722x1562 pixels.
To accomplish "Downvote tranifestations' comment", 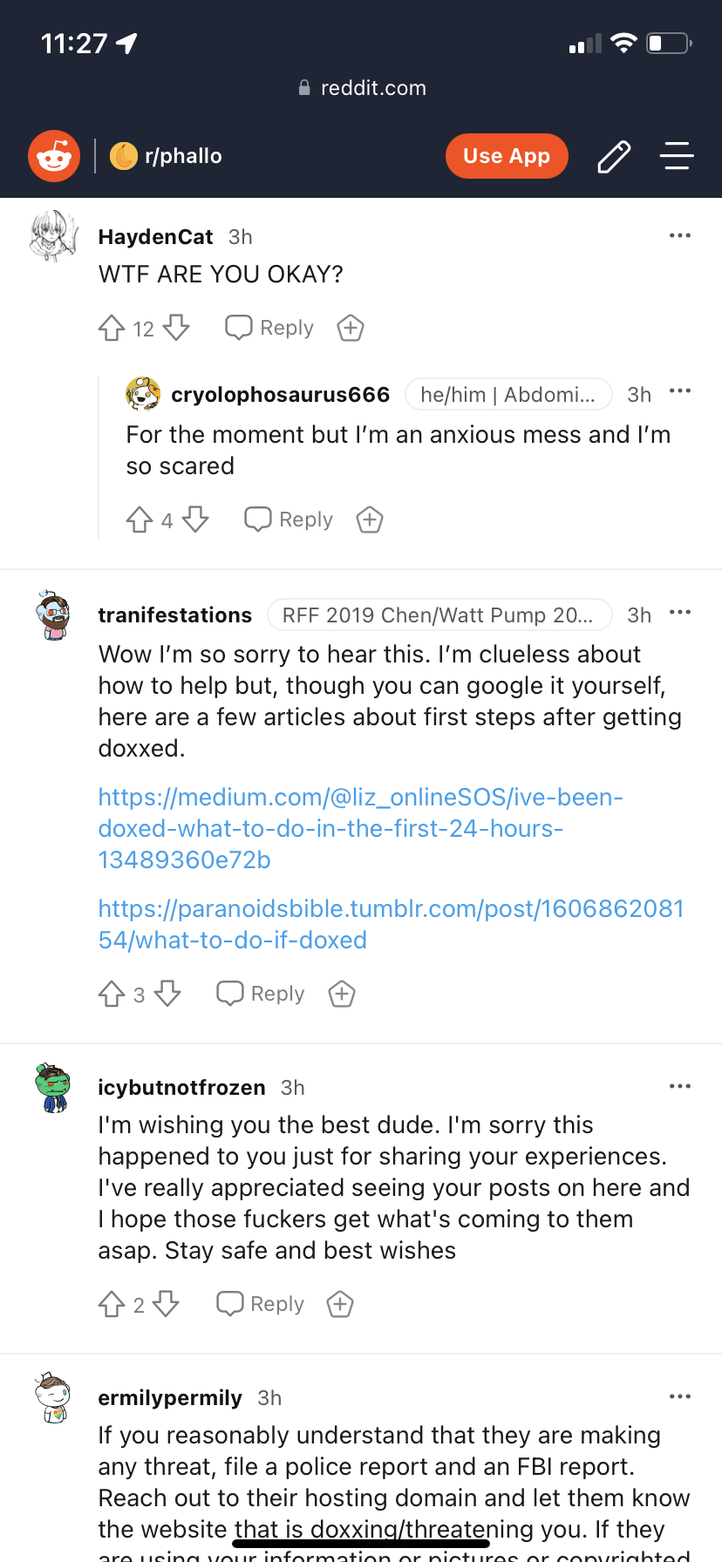I will point(167,995).
